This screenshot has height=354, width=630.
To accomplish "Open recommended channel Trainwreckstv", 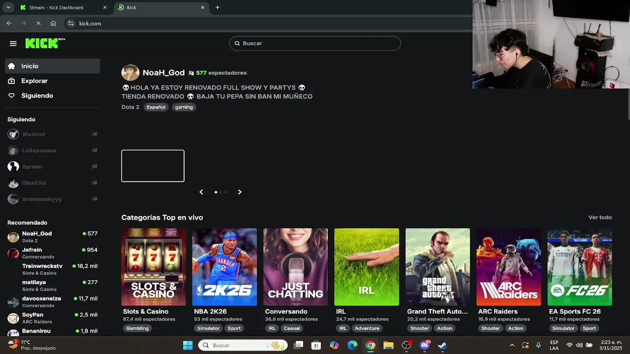I will (52, 269).
